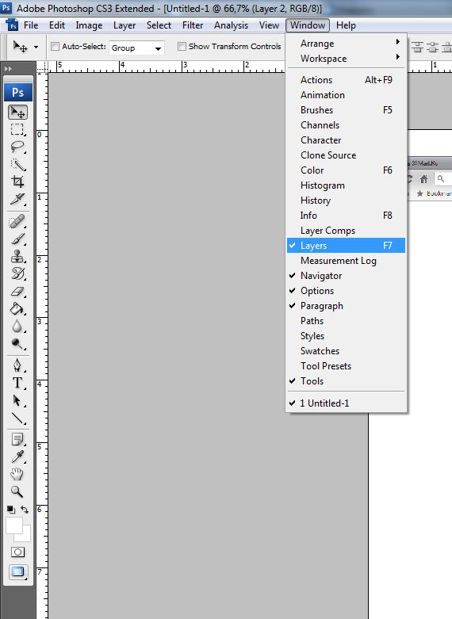Select the Hand tool
The height and width of the screenshot is (619, 452).
pos(17,474)
